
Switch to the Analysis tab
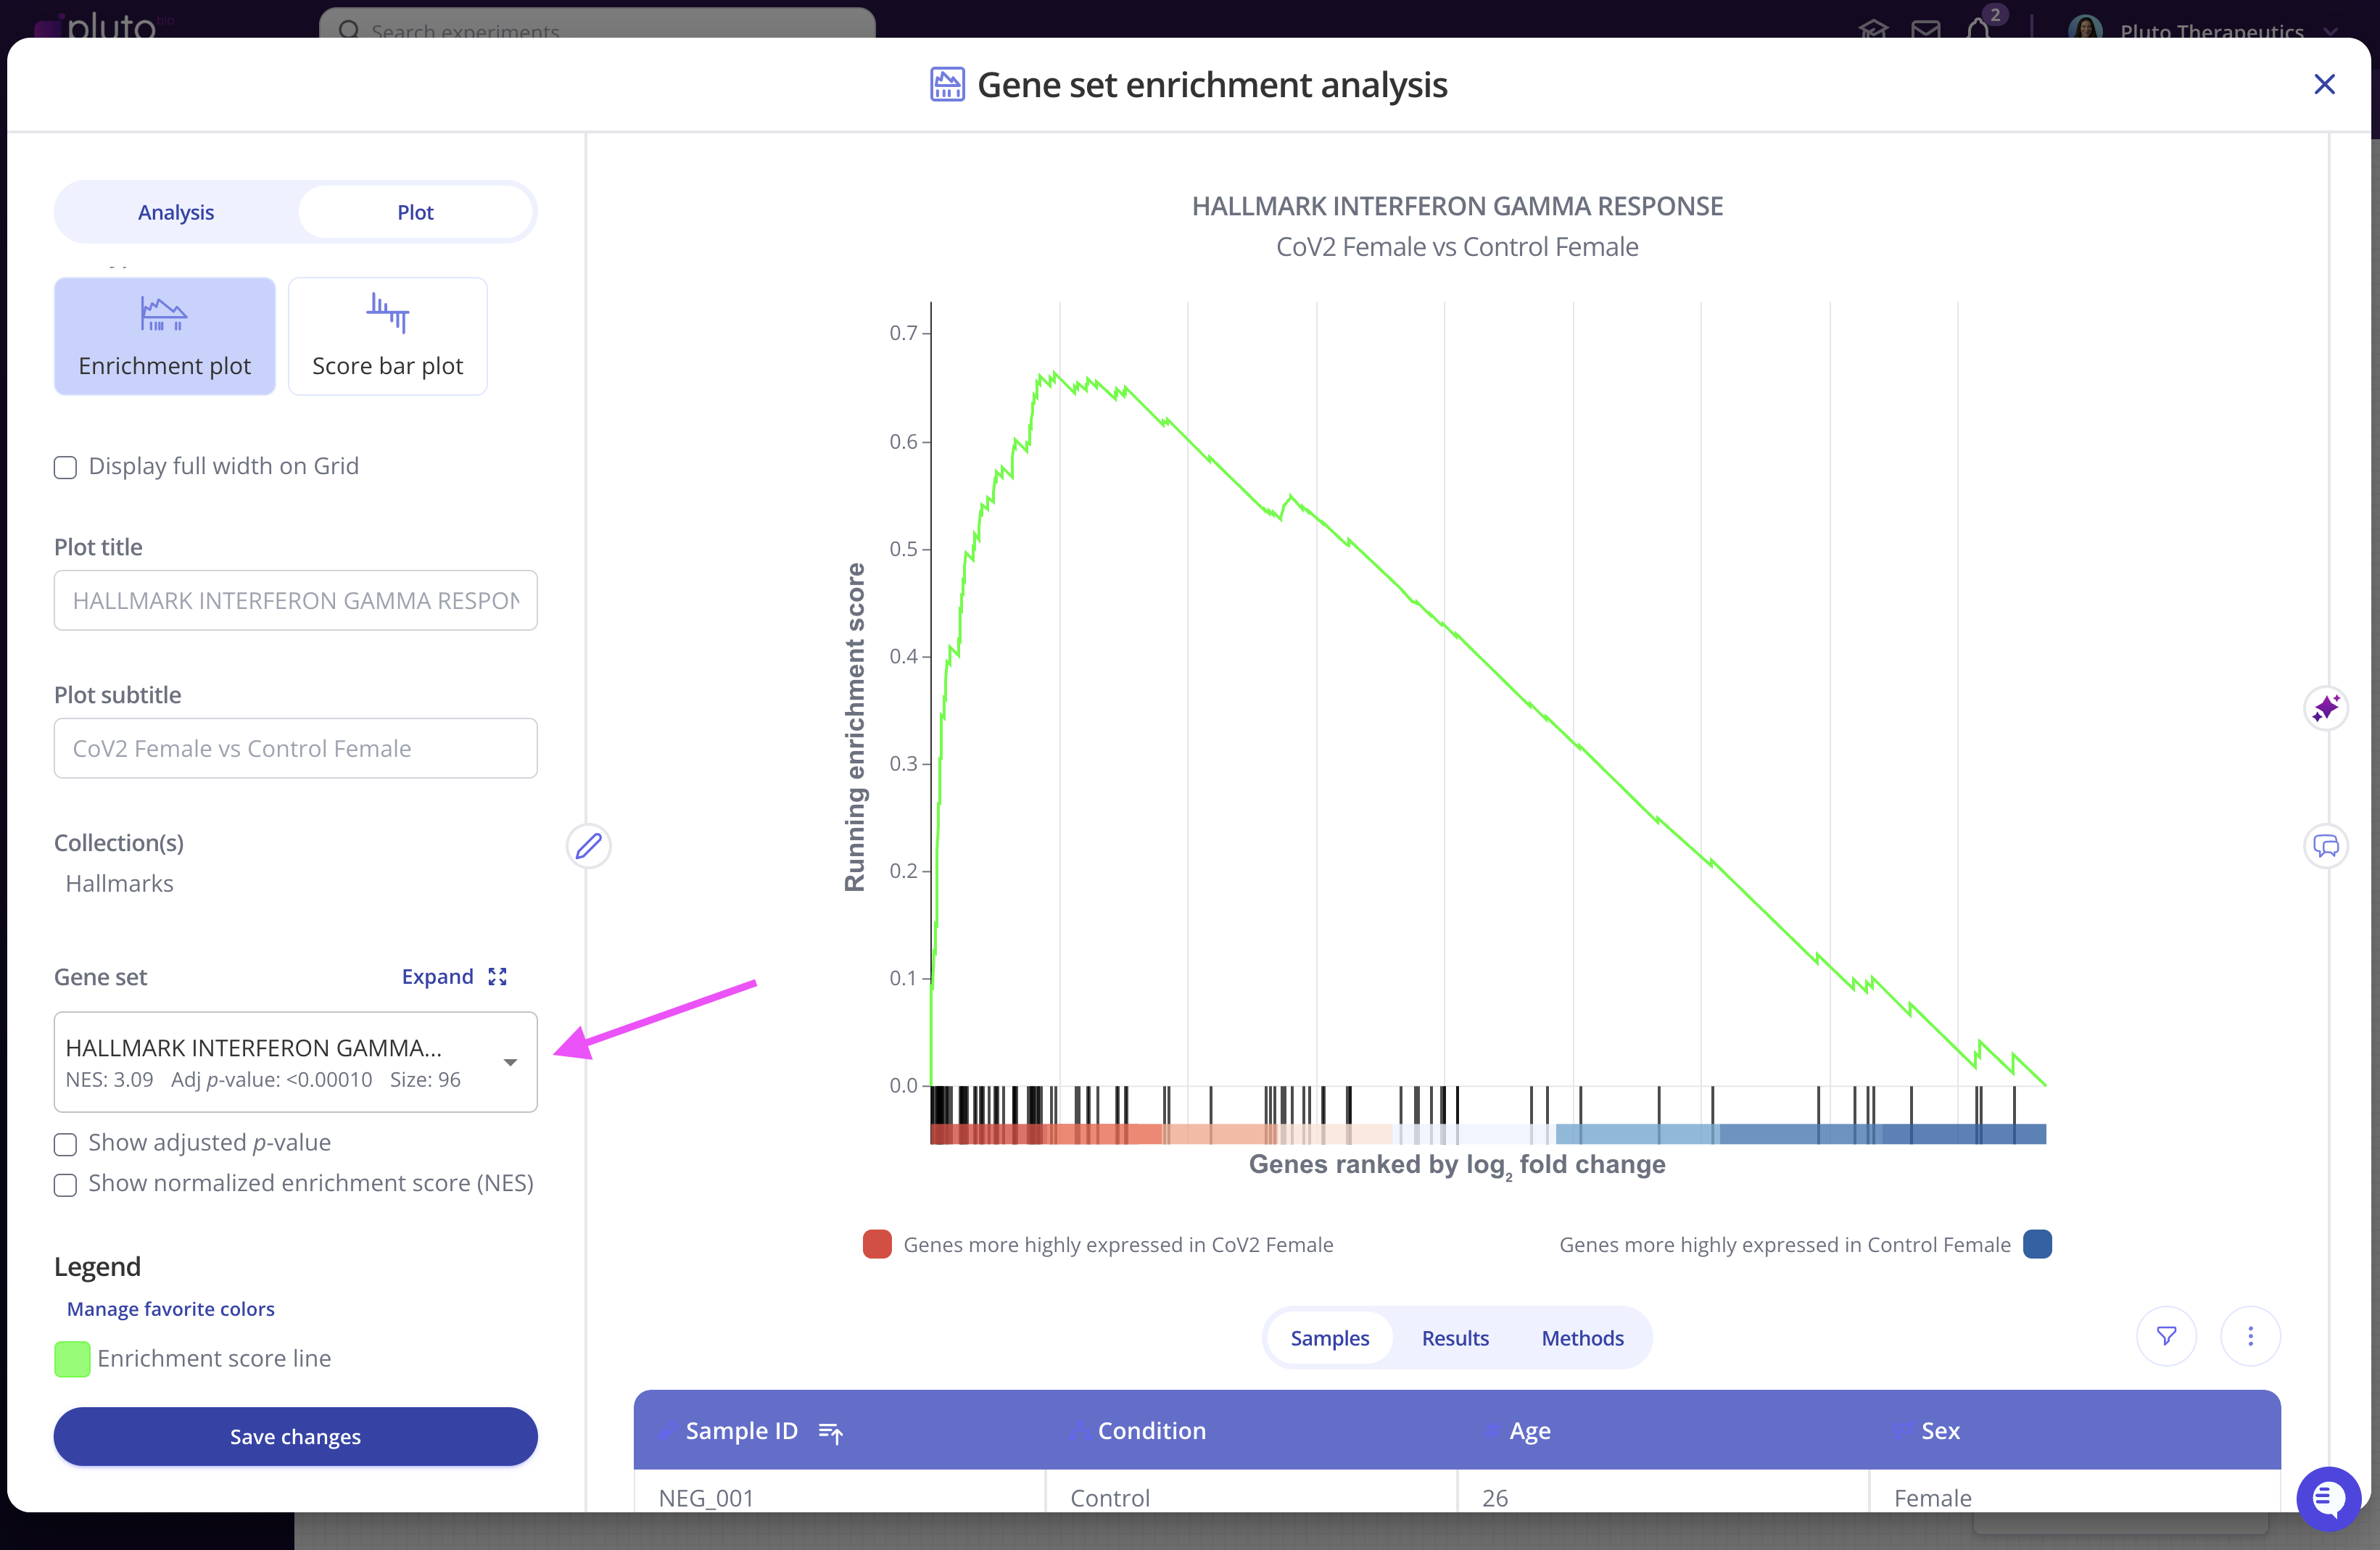(176, 212)
